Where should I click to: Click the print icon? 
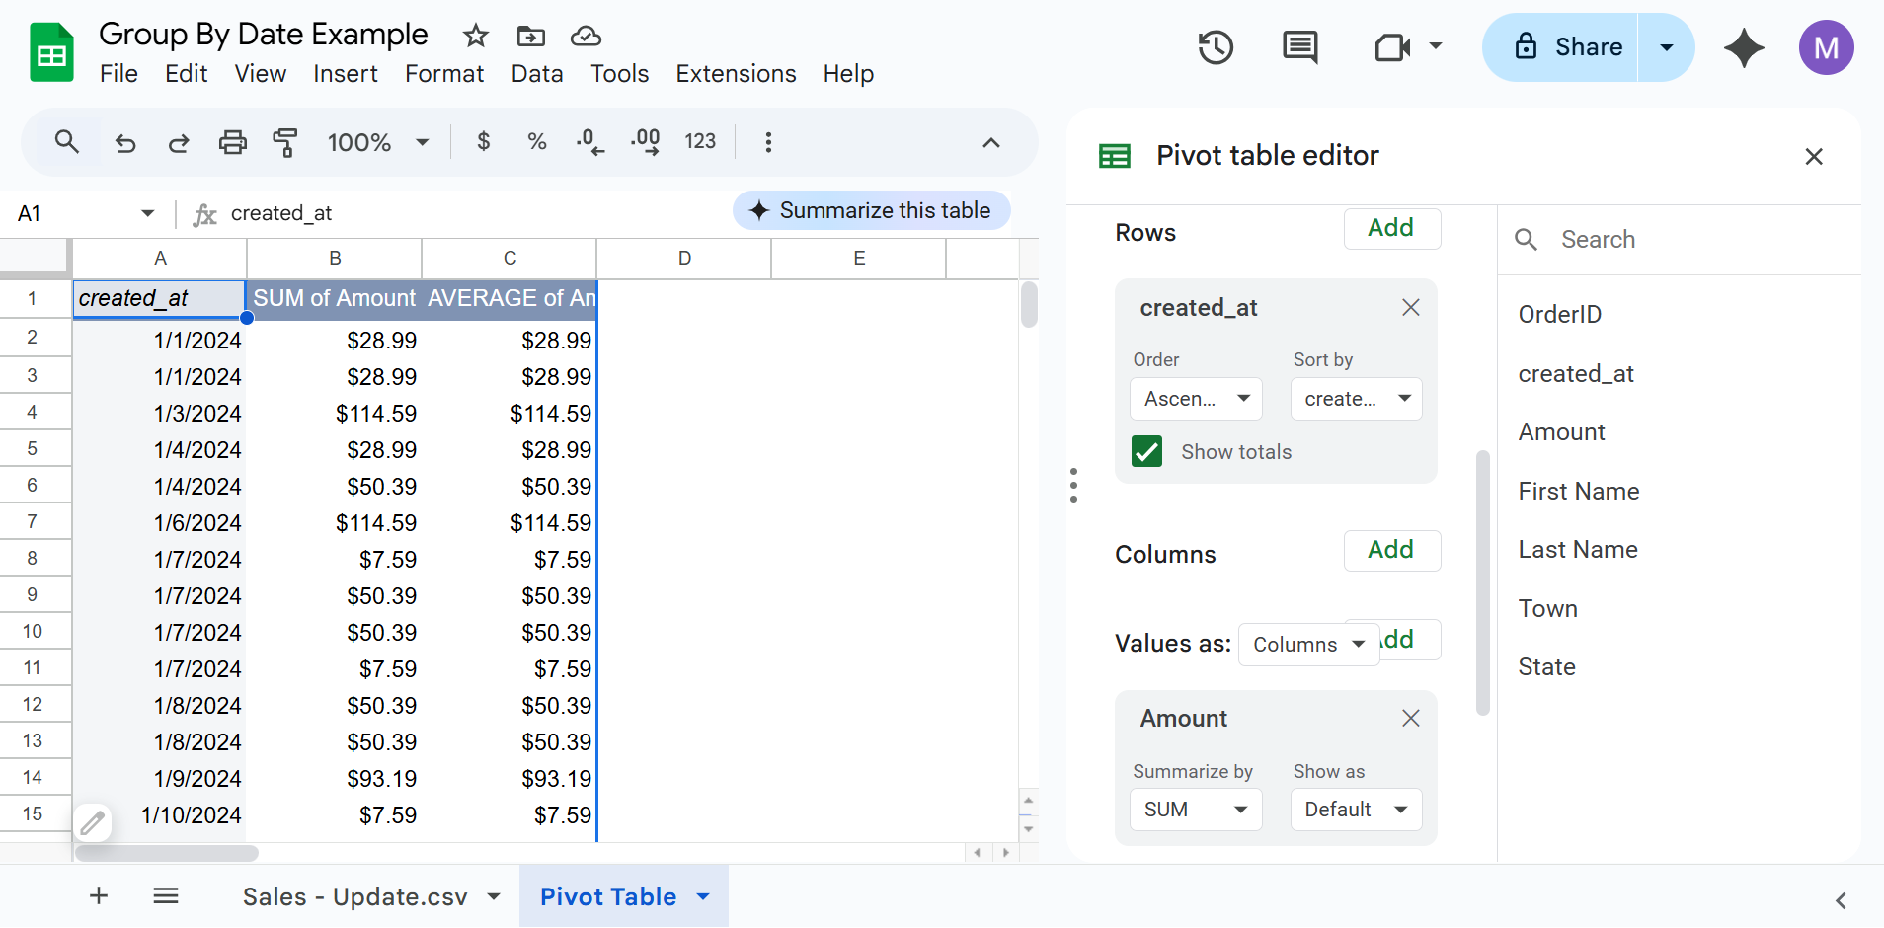pyautogui.click(x=232, y=142)
